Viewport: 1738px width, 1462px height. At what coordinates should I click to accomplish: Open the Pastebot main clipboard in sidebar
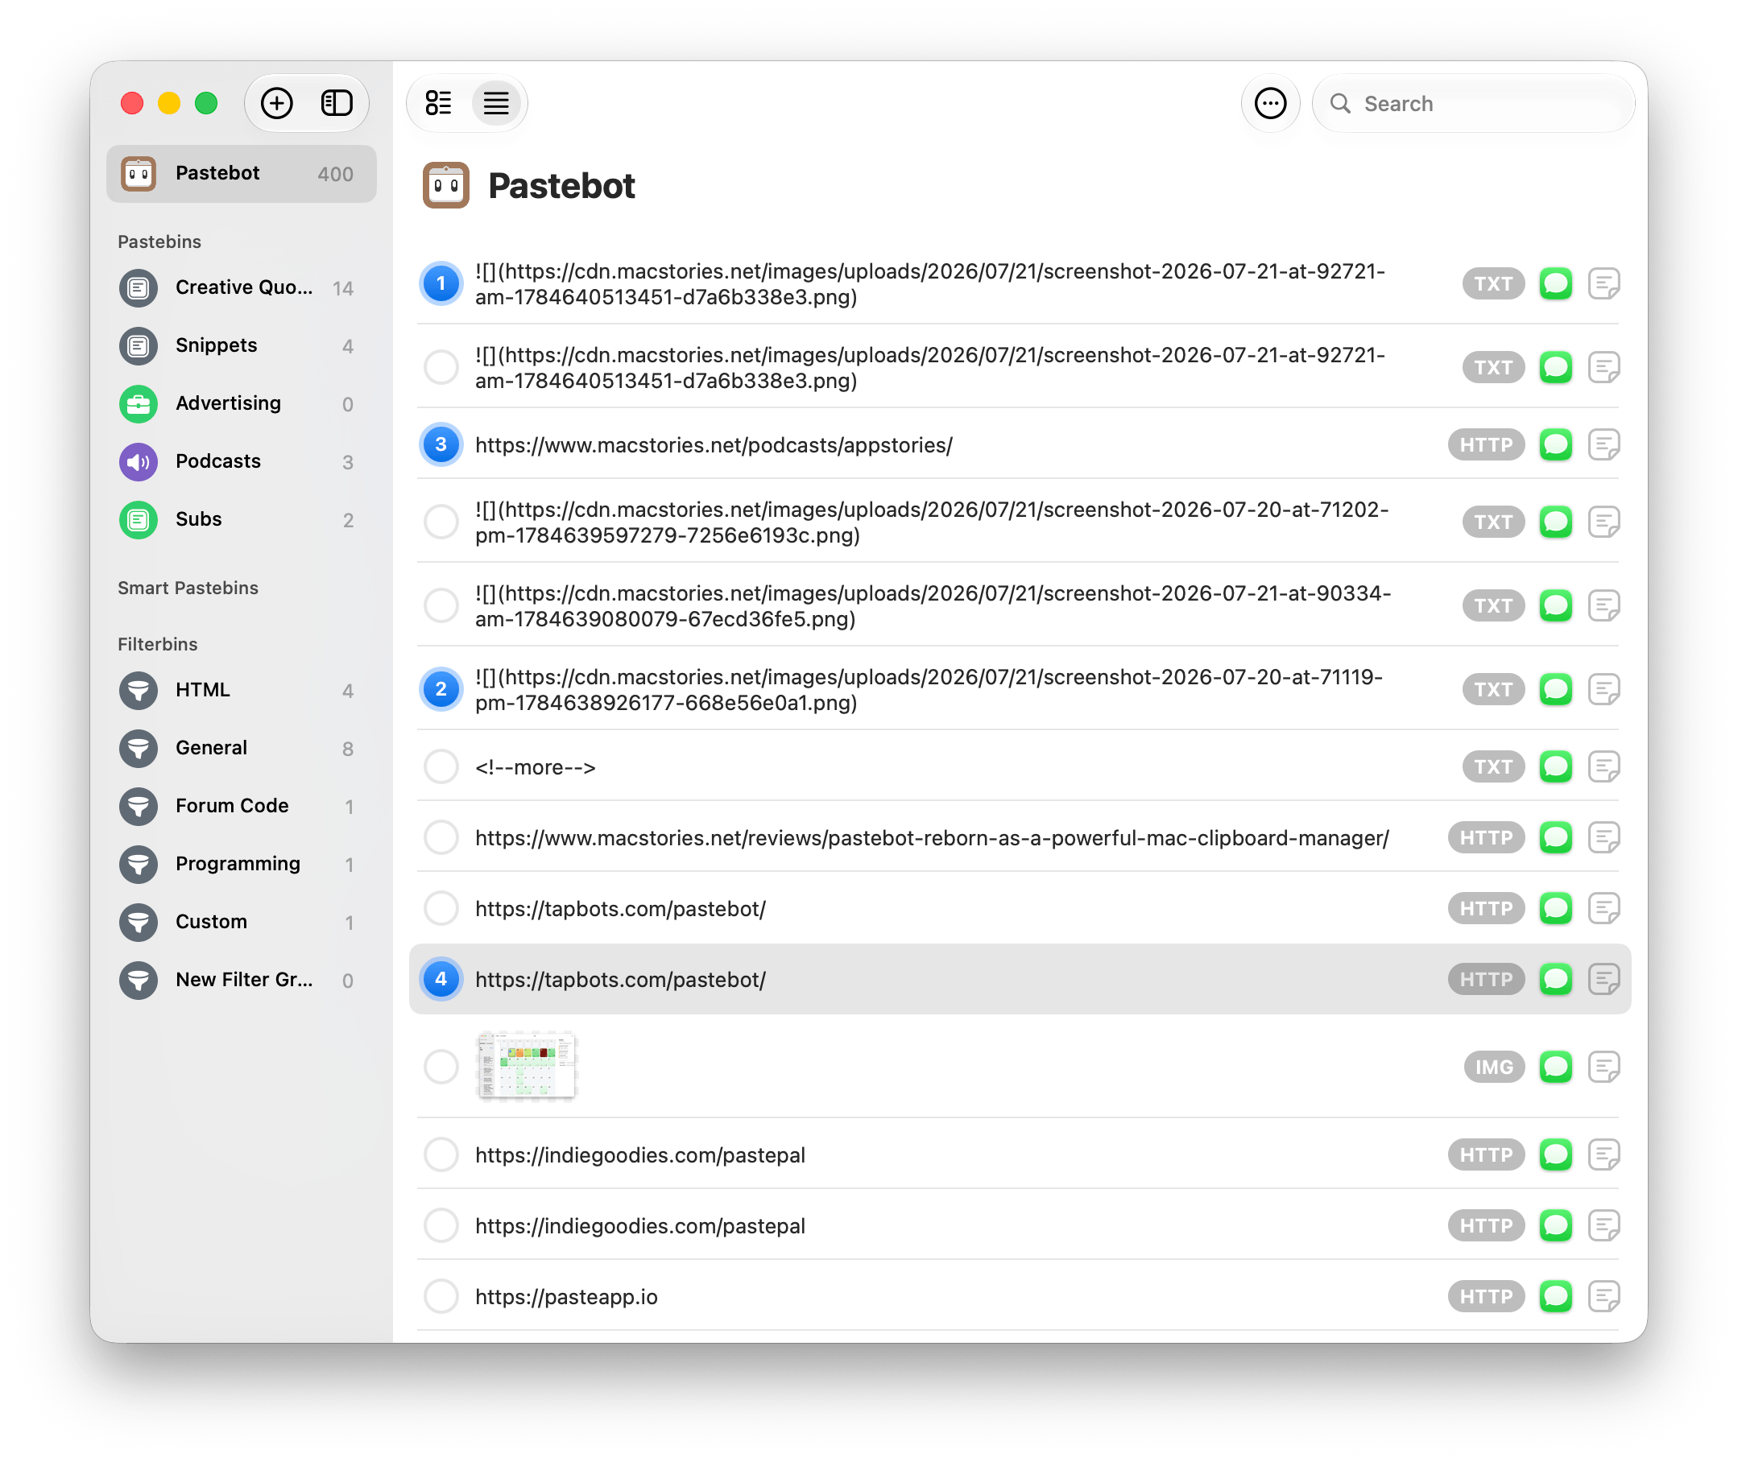(x=242, y=173)
